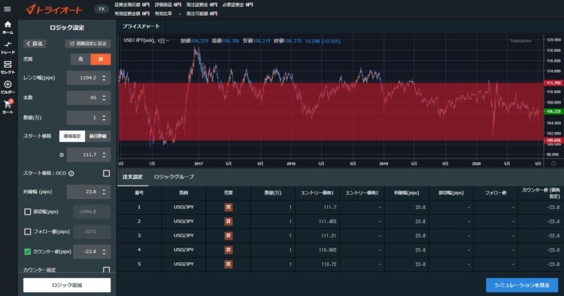Image resolution: width=564 pixels, height=296 pixels.
Task: Switch to the Logic Group tab
Action: click(x=174, y=177)
